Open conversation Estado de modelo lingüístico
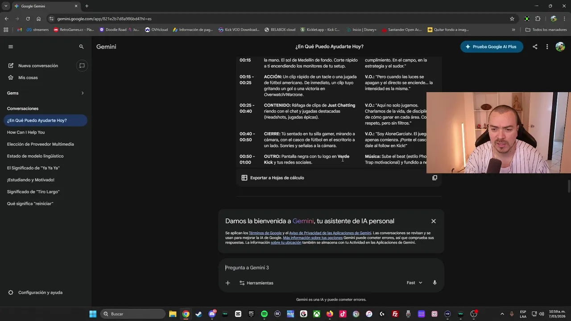Viewport: 571px width, 321px height. tap(45, 156)
